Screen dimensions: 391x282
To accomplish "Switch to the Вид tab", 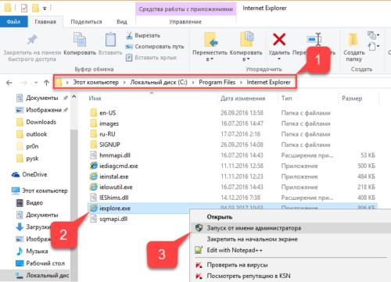I will pos(122,22).
